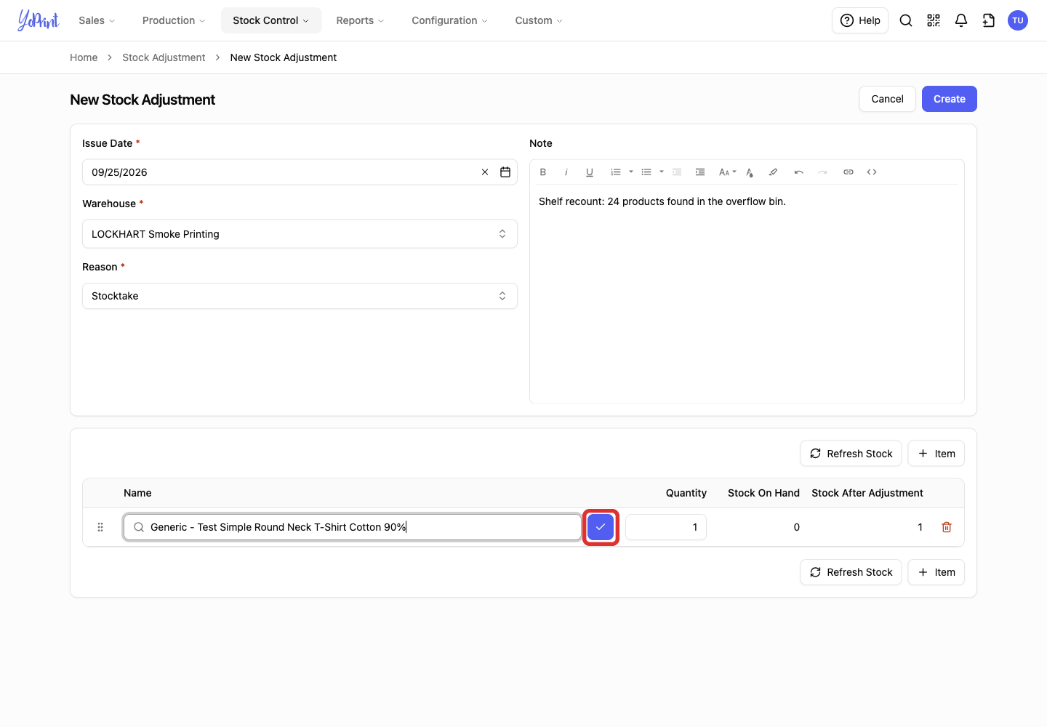Open the Warehouse dropdown
Screen dimensions: 1047x727
pyautogui.click(x=300, y=234)
